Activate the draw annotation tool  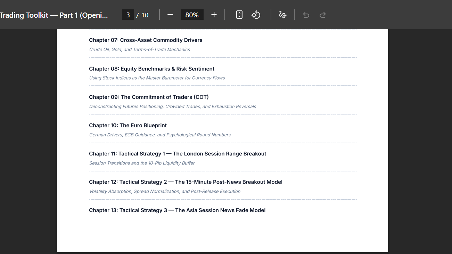pos(282,15)
